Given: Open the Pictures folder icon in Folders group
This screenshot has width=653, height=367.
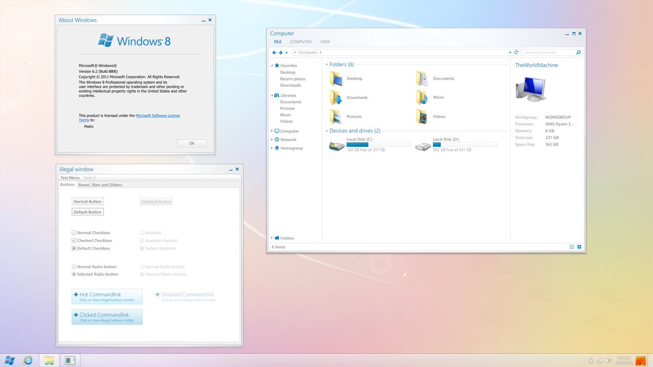Looking at the screenshot, I should pyautogui.click(x=337, y=117).
